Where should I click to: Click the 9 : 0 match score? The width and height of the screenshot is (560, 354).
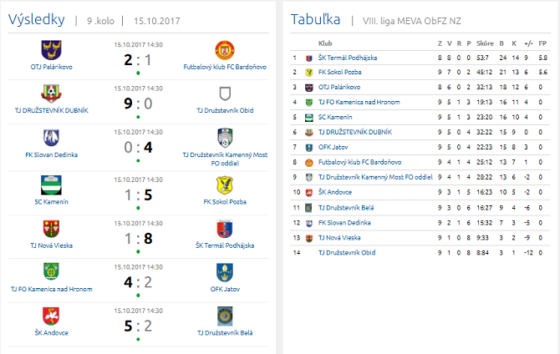137,104
